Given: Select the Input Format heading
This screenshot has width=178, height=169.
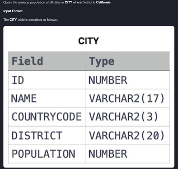Looking at the screenshot, I should point(13,11).
